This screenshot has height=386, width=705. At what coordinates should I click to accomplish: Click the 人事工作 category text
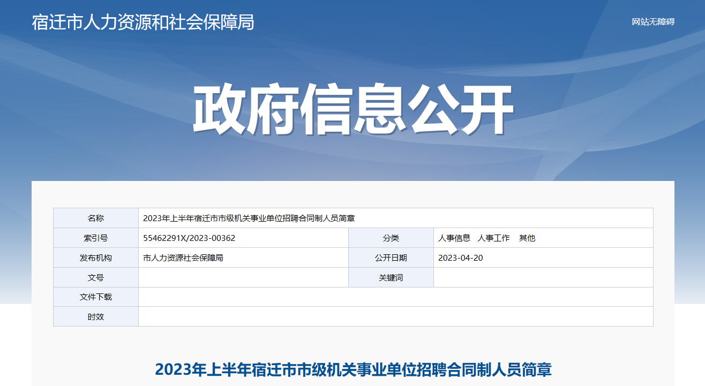tap(494, 238)
